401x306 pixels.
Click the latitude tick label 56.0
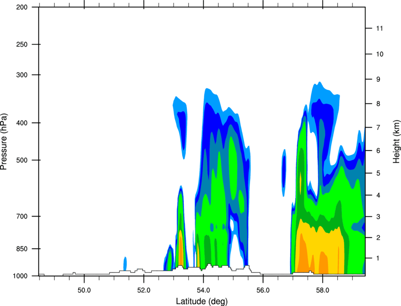pos(263,290)
